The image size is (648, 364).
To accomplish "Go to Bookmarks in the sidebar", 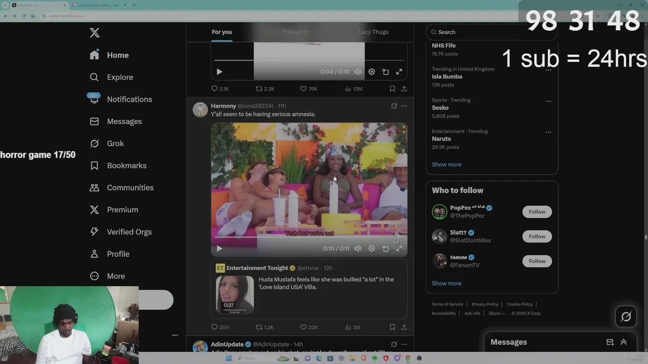I will (118, 166).
